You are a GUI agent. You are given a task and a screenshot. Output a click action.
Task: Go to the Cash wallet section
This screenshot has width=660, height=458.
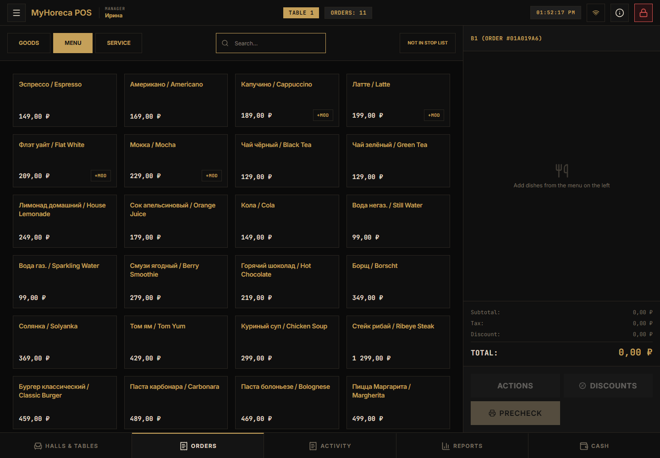[x=594, y=446]
